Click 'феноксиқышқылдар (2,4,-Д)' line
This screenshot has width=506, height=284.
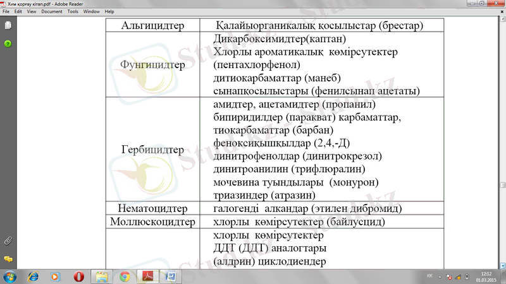281,143
